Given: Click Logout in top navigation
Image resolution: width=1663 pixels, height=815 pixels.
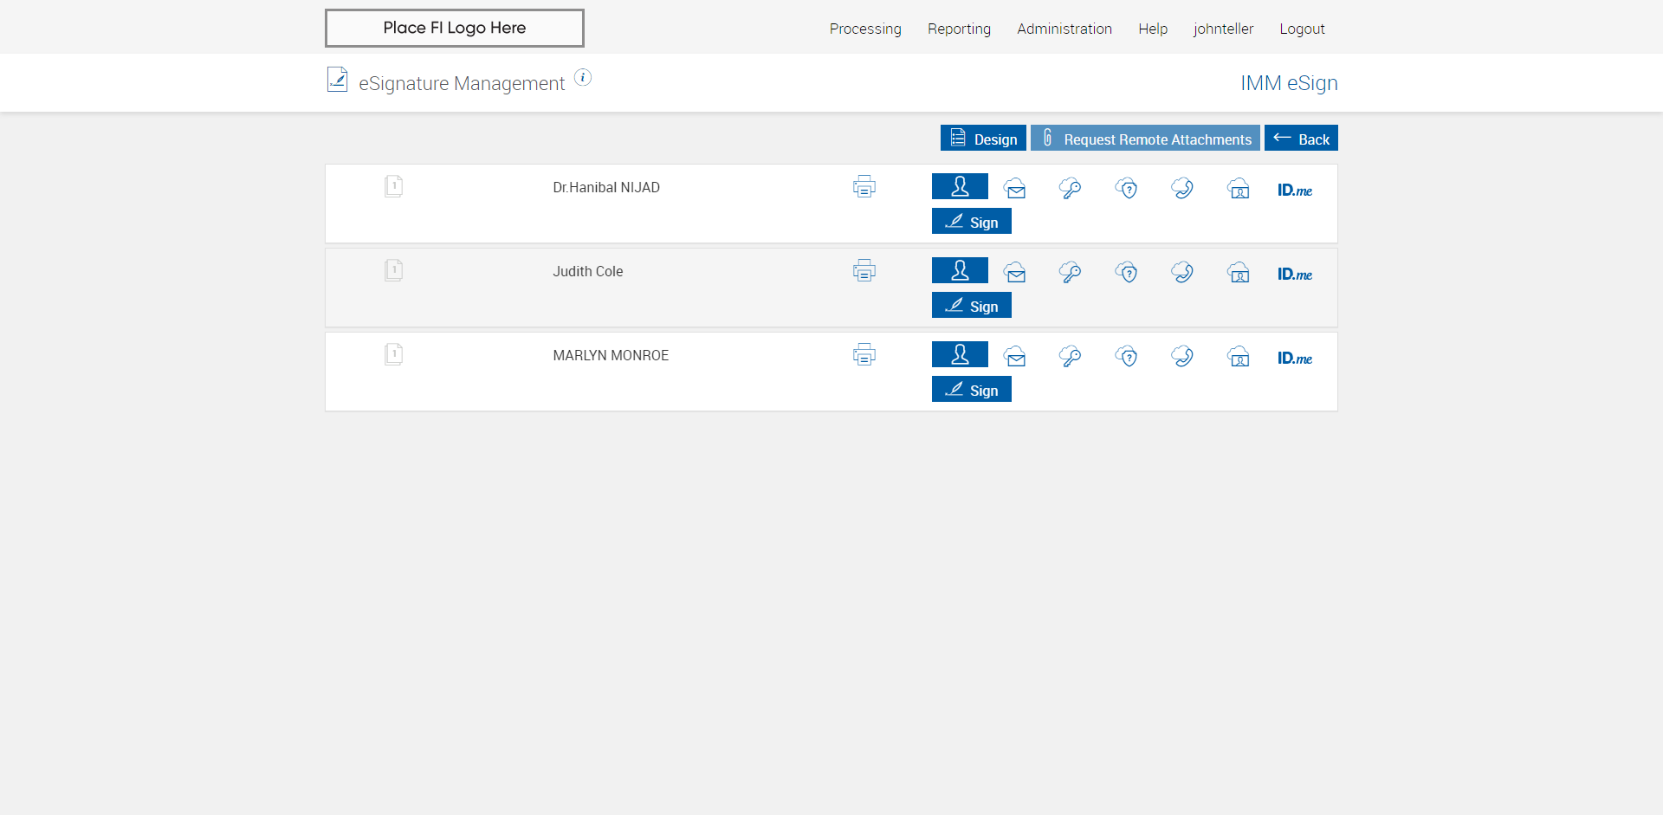Looking at the screenshot, I should click(1302, 29).
